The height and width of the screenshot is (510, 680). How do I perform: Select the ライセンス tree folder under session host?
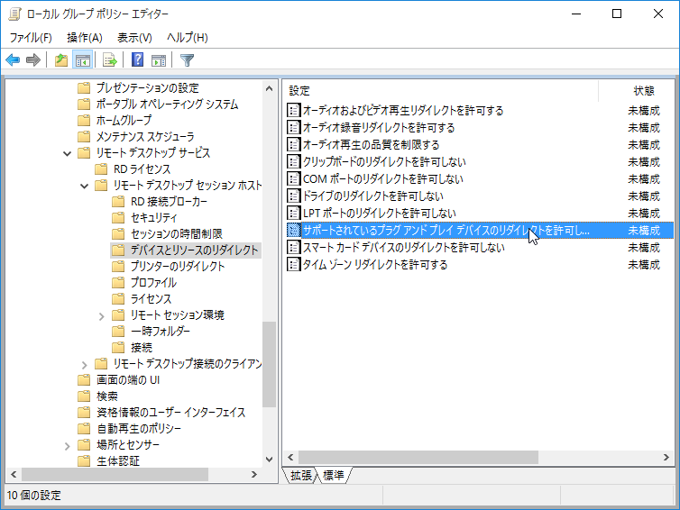pyautogui.click(x=151, y=298)
